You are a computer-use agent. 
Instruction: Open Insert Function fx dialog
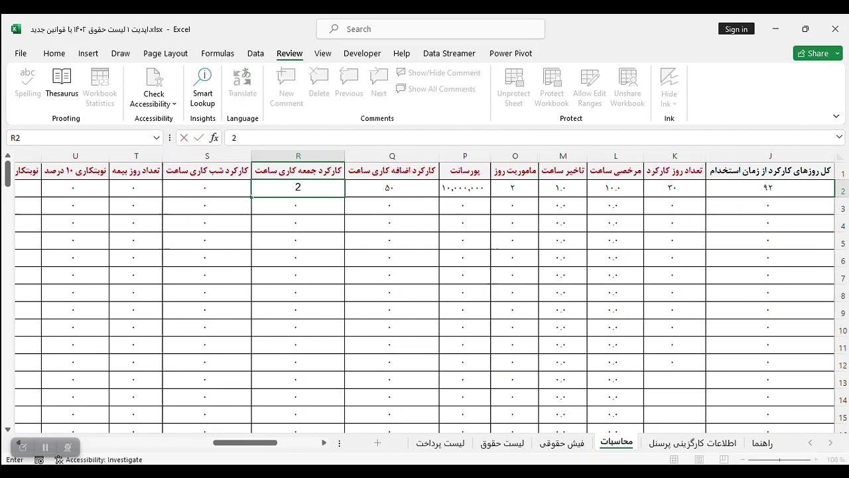[x=214, y=137]
